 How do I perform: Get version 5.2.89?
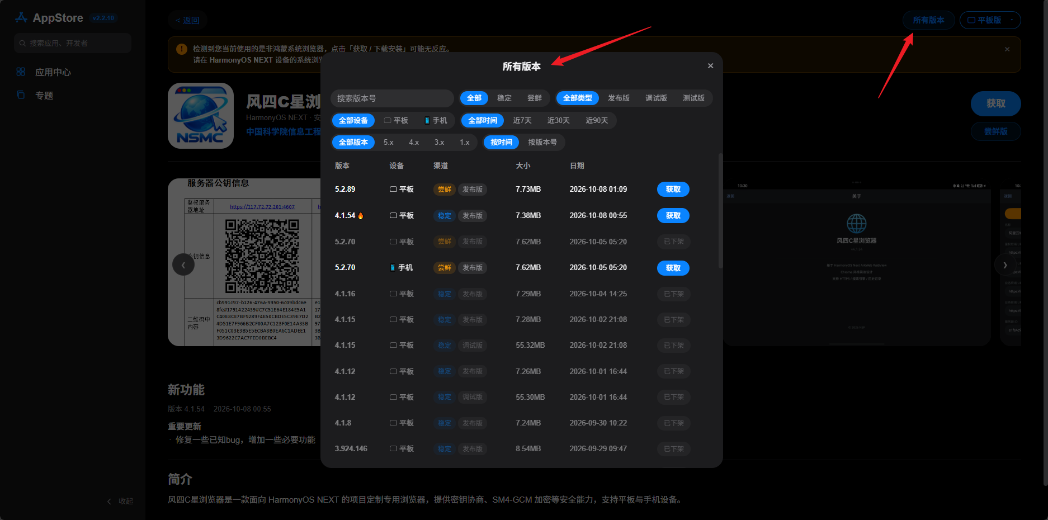(673, 189)
